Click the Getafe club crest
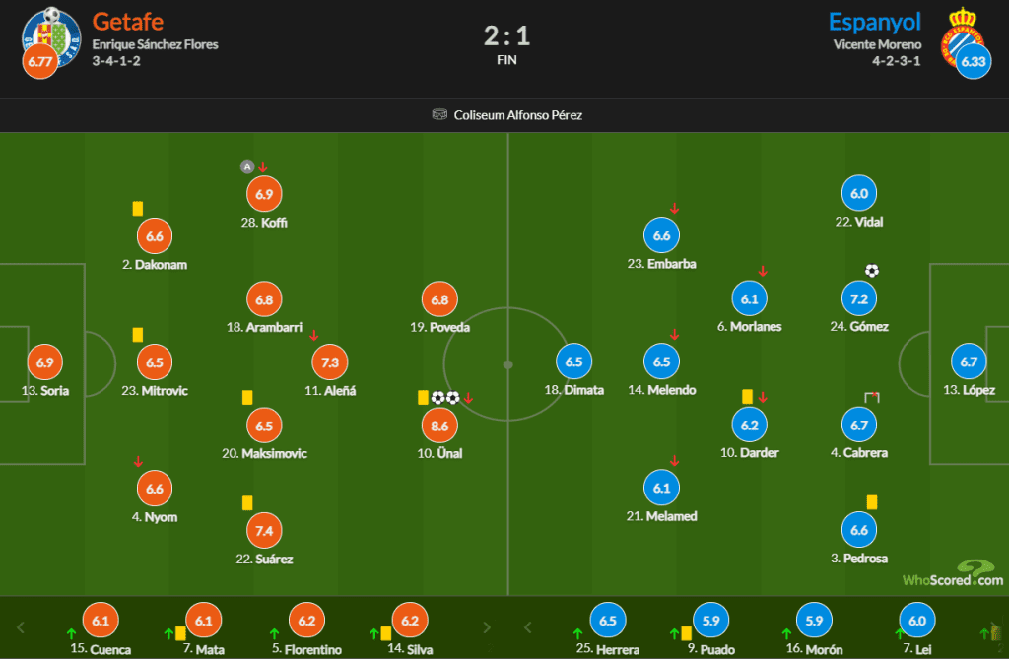1009x659 pixels. pyautogui.click(x=51, y=37)
